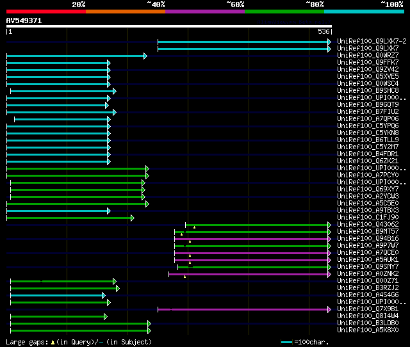Click hit label UniRef100_B9SHC8

368,91
